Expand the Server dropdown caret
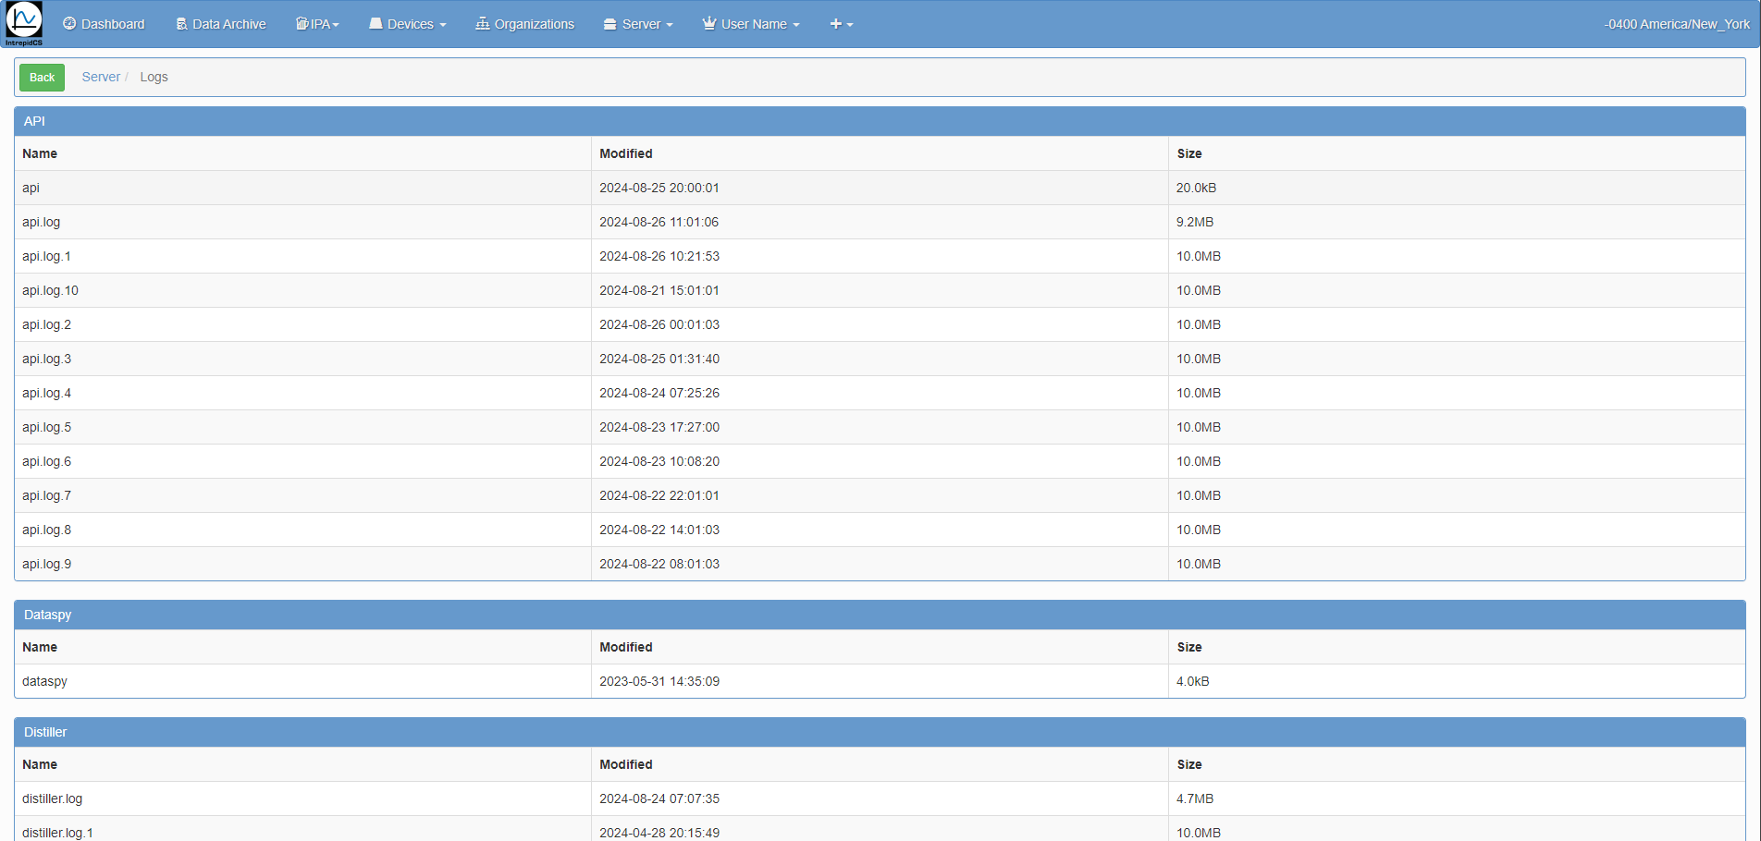 coord(670,25)
